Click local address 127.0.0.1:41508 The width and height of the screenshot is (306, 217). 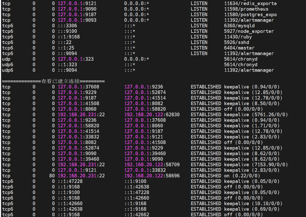[x=78, y=104]
